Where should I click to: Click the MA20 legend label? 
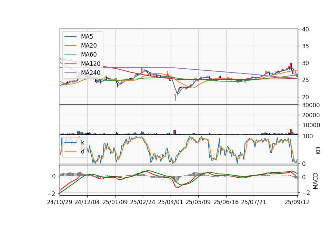tap(89, 46)
